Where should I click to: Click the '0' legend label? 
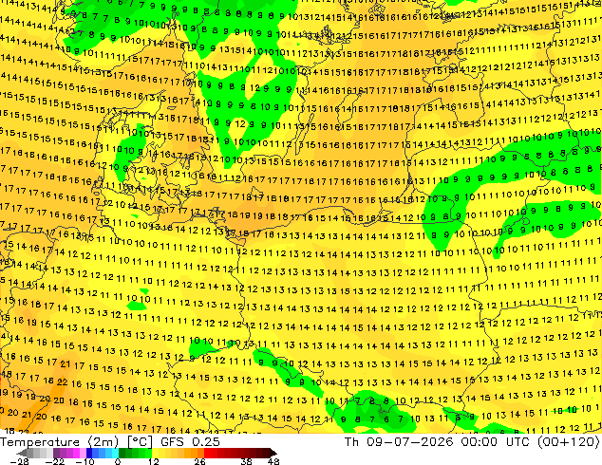coord(118,461)
